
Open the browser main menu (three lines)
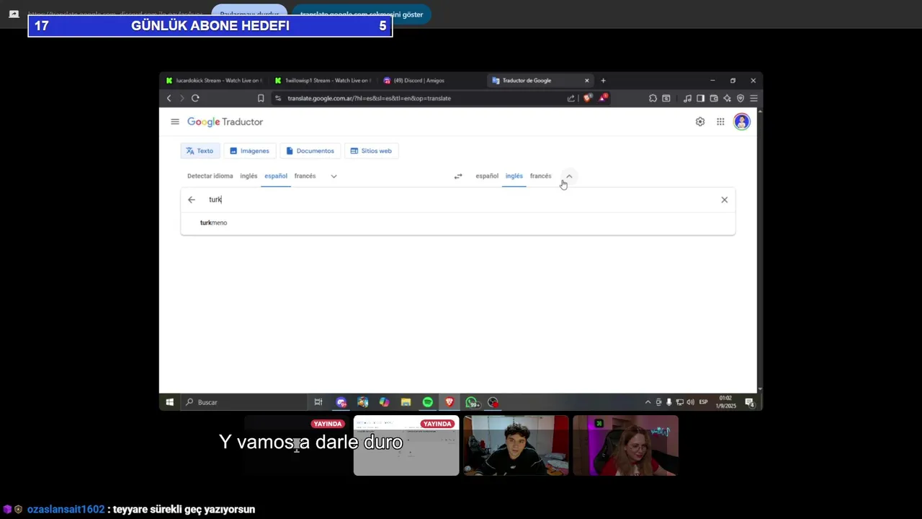(753, 98)
